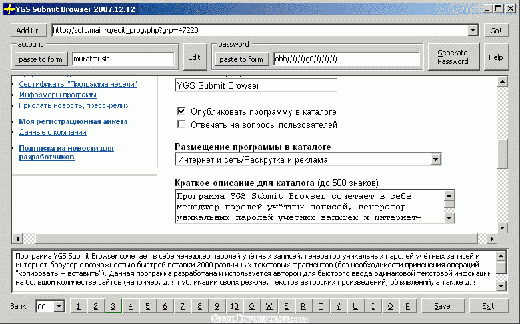Click Generate Password button
The height and width of the screenshot is (324, 520).
[x=453, y=57]
